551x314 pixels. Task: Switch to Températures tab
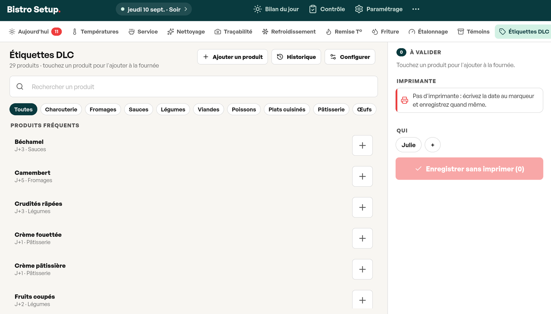point(95,32)
